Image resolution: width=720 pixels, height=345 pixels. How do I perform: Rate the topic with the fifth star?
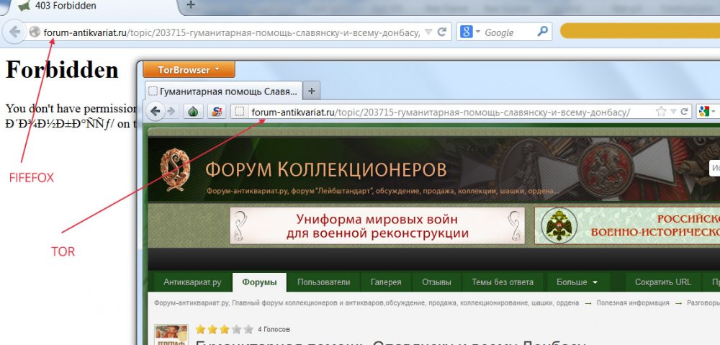pos(248,329)
